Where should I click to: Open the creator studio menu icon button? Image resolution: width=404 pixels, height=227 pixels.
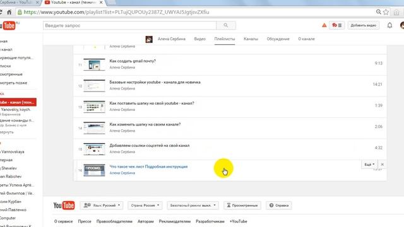point(336,25)
